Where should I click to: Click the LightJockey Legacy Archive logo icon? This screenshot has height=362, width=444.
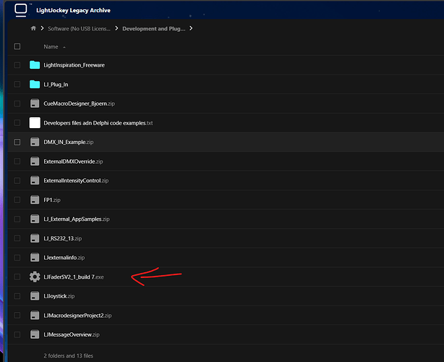pyautogui.click(x=21, y=10)
